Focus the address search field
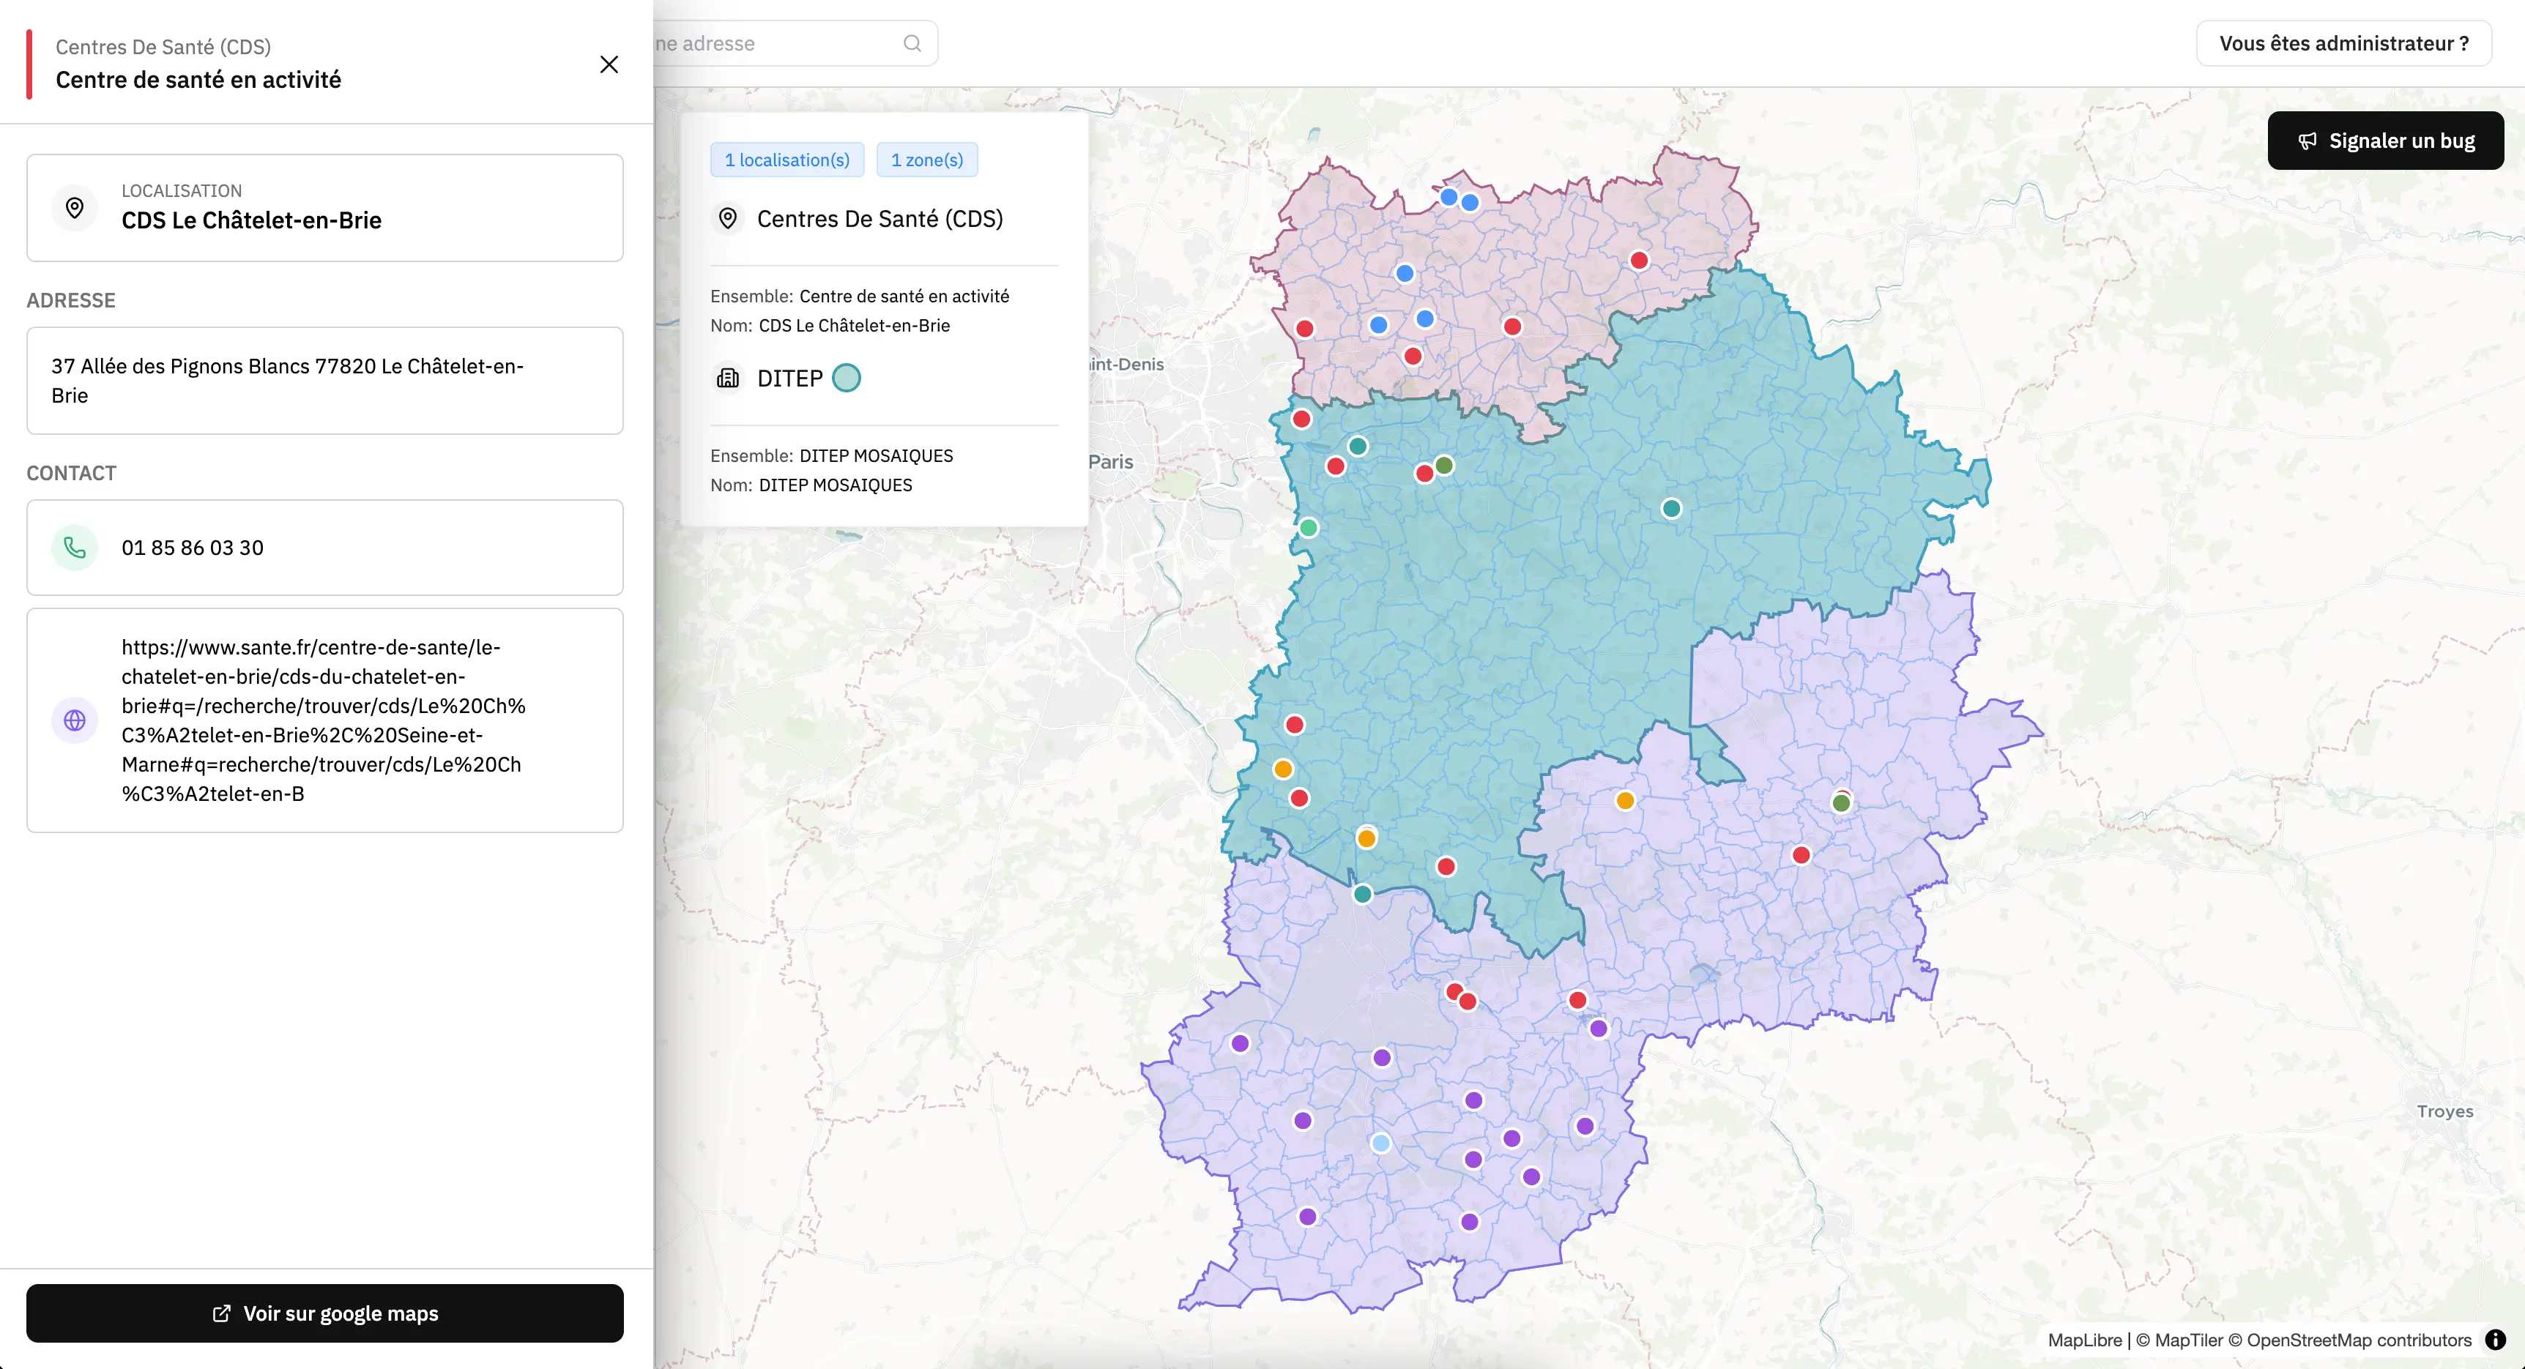Image resolution: width=2525 pixels, height=1369 pixels. coord(774,43)
